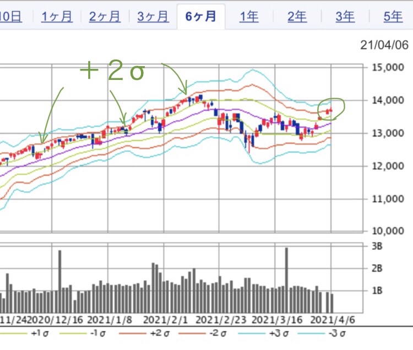The image size is (413, 350).
Task: Open the 5年 long-term tab
Action: [393, 17]
